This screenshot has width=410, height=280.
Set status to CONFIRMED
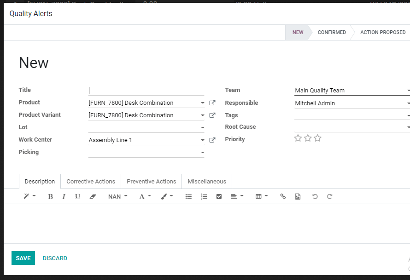[332, 32]
